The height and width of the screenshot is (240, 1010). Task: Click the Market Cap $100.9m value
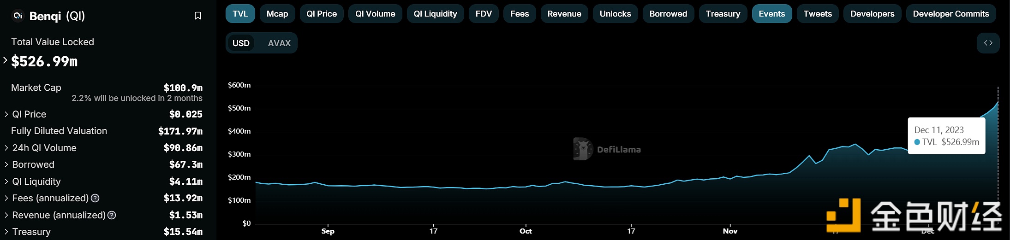(183, 88)
